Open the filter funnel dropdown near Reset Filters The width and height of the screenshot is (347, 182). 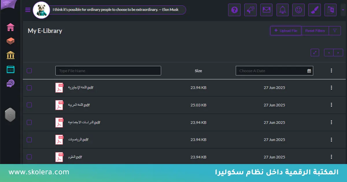[335, 31]
